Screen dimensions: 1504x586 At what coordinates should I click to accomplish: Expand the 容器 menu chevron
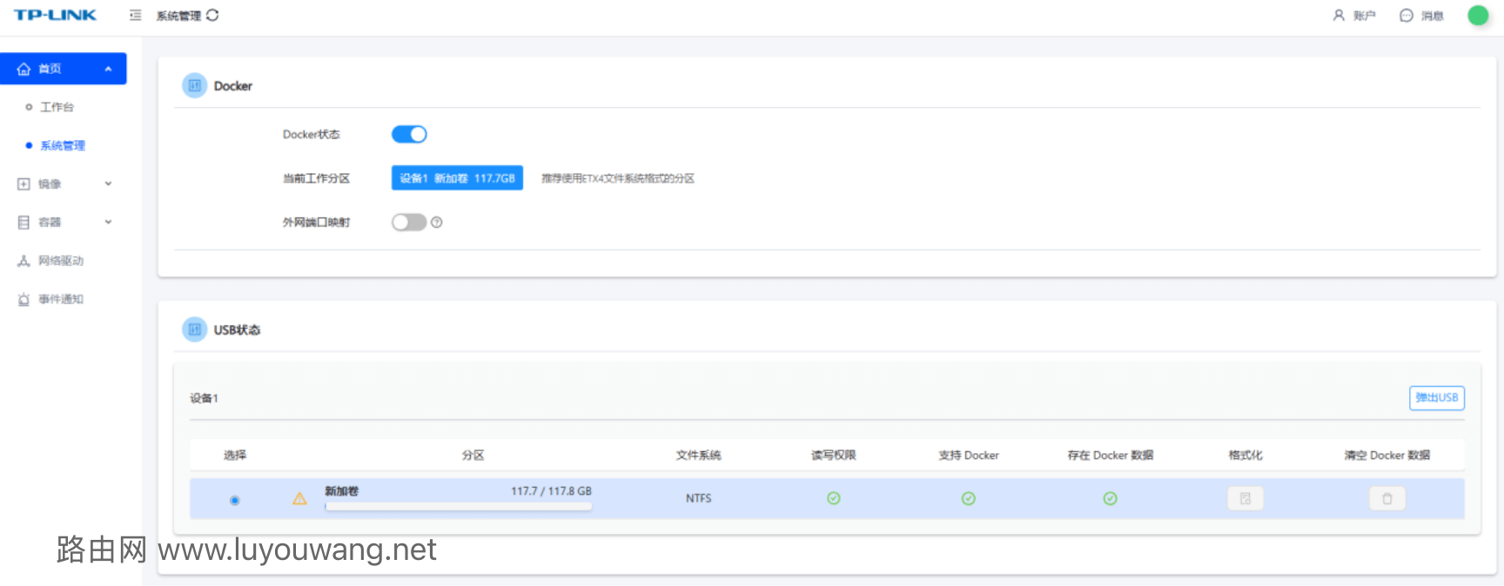[108, 222]
